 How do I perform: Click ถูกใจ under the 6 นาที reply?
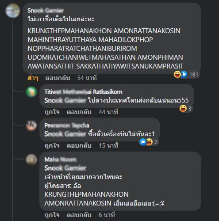click(52, 215)
